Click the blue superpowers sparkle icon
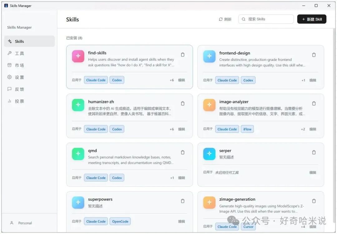Viewport: 337px width, 234px height. click(78, 202)
